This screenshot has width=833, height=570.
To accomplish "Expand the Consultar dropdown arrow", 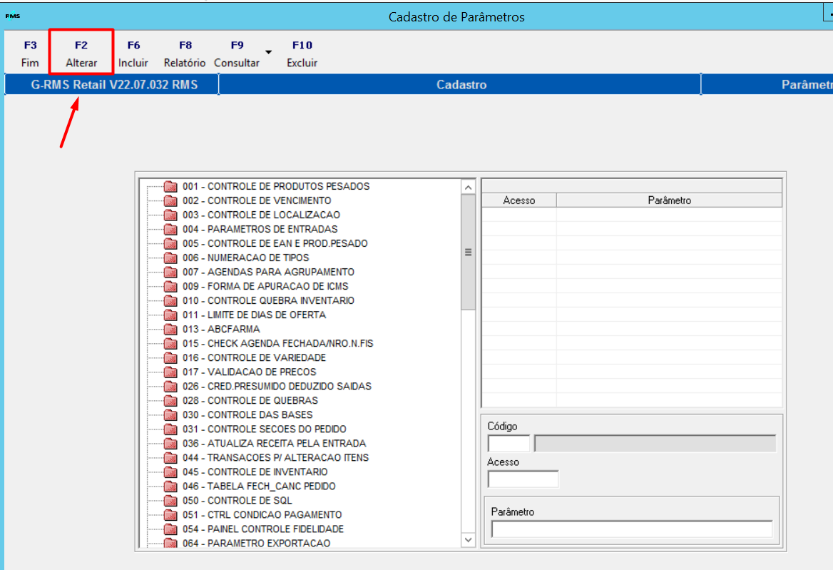I will tap(269, 52).
